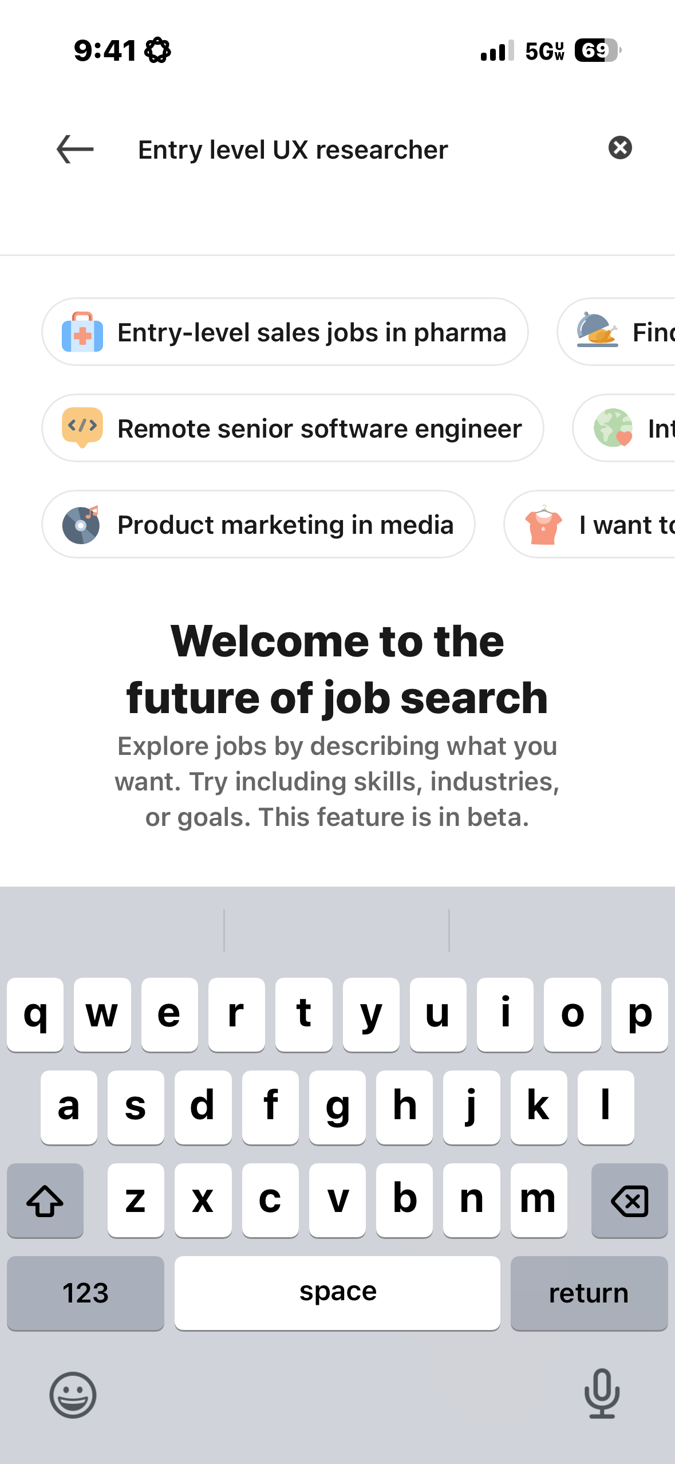Pick 'Product marketing in media' suggestion
This screenshot has width=675, height=1464.
coord(285,525)
